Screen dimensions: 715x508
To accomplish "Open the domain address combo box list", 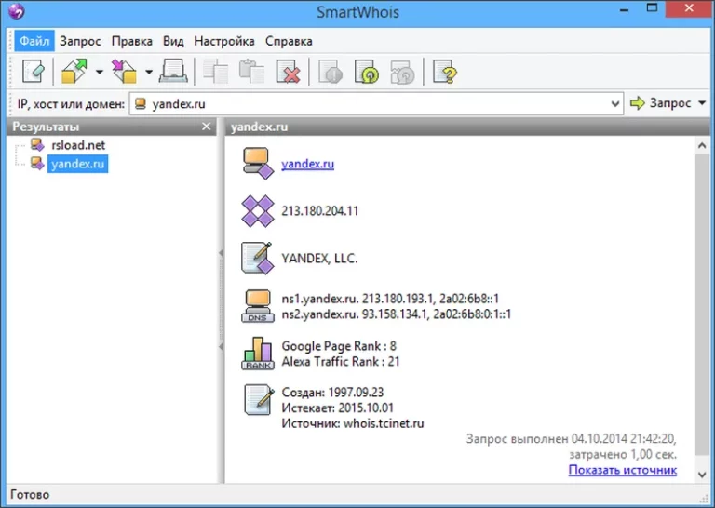I will click(x=614, y=103).
